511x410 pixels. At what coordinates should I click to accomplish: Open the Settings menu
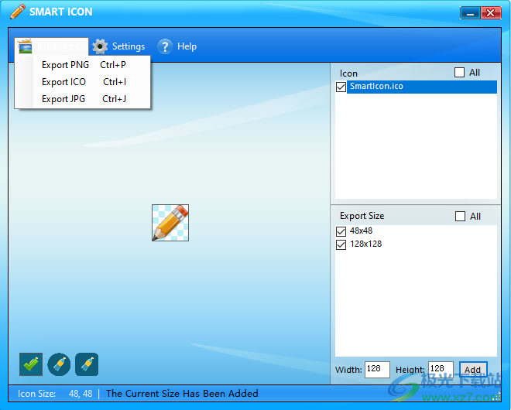coord(118,46)
